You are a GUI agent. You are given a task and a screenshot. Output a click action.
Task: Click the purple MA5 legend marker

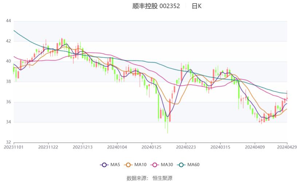click(105, 165)
